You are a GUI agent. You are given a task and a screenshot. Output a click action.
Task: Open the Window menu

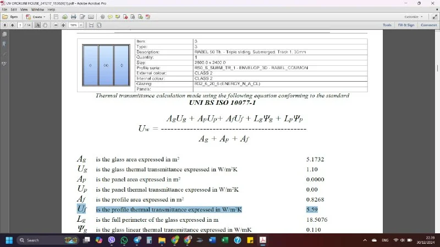(x=38, y=9)
